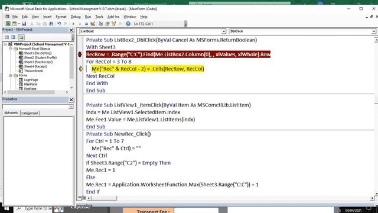Open Find with the binoculars icon
This screenshot has height=213, width=378.
(51, 24)
